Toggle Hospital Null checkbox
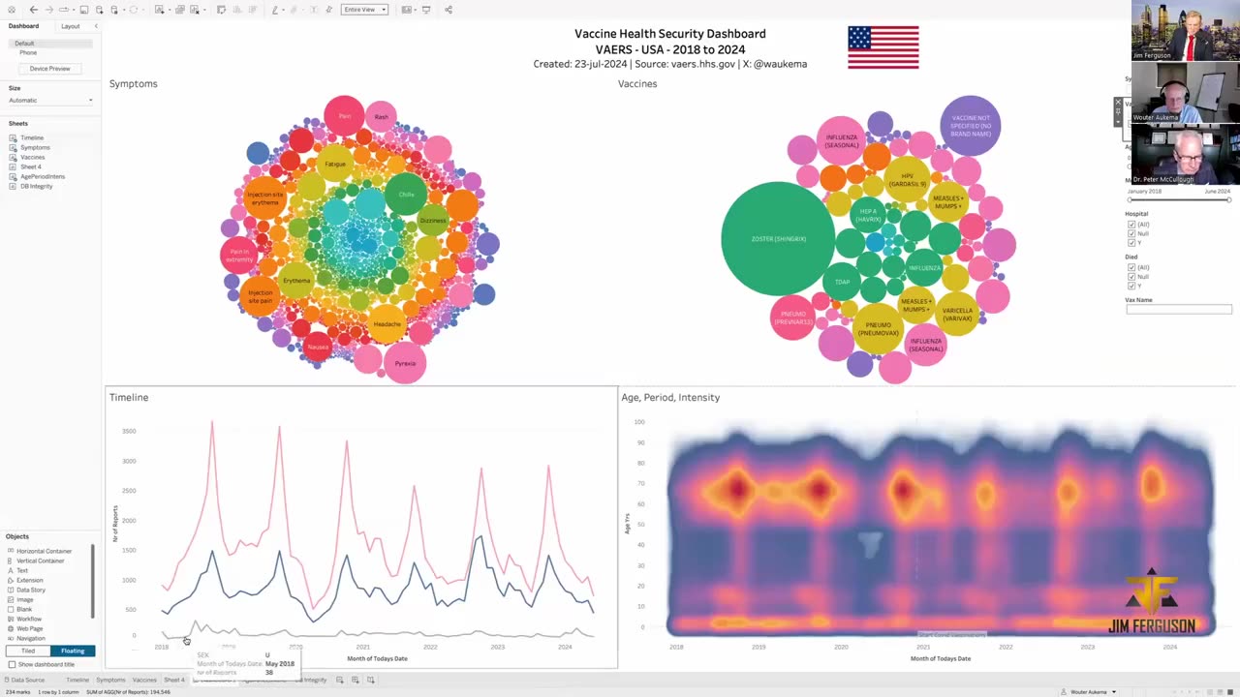 coord(1131,233)
